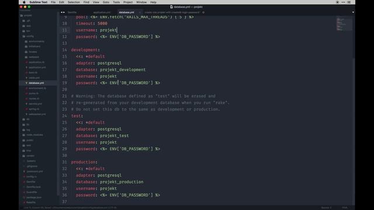This screenshot has height=210, width=374.
Task: Click the Spaces indentation setting in status bar
Action: pyautogui.click(x=326, y=208)
